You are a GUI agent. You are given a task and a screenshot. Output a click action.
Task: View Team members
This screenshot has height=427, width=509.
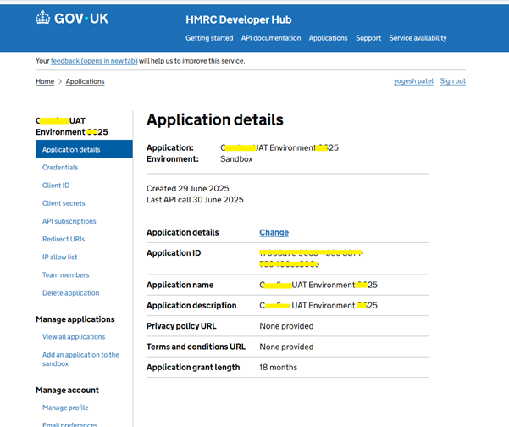click(x=65, y=274)
